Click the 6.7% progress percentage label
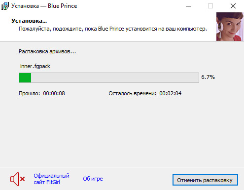244x190 pixels. click(x=208, y=77)
